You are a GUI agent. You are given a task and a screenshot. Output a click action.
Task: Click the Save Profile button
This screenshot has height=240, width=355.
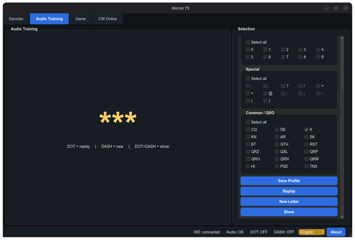[x=289, y=181]
